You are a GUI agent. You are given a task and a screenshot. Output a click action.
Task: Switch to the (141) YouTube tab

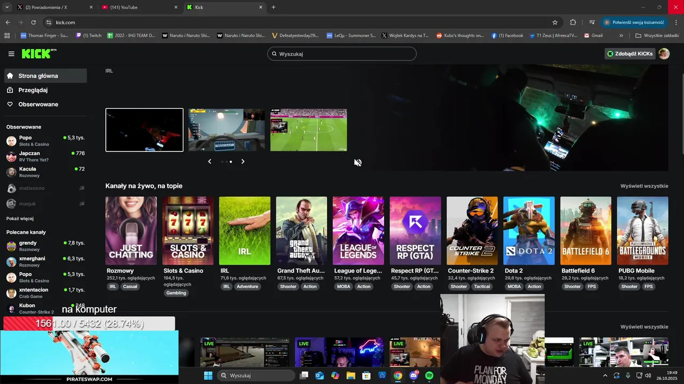140,7
